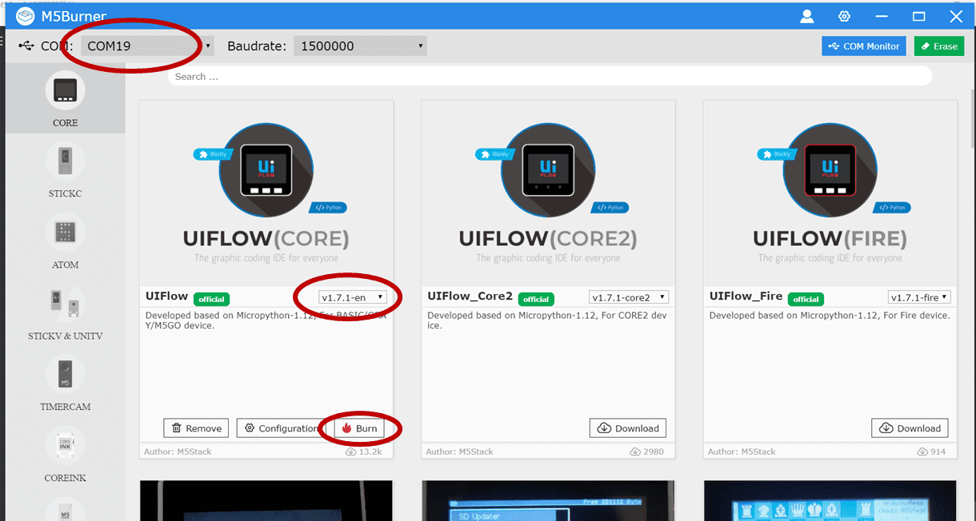
Task: Click the 13.2k download count
Action: (x=366, y=451)
